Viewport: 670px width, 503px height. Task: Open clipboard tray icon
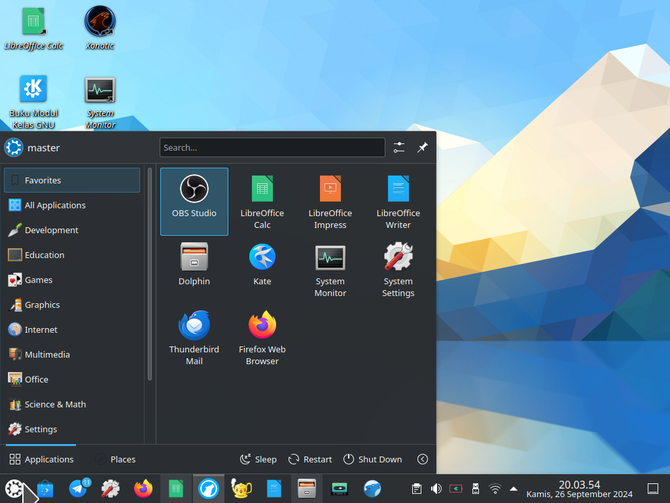pyautogui.click(x=417, y=489)
